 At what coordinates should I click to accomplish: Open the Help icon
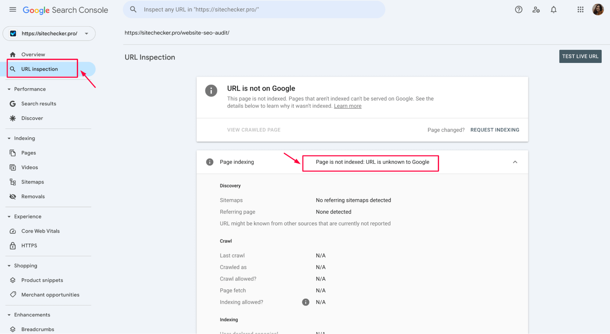click(x=518, y=9)
